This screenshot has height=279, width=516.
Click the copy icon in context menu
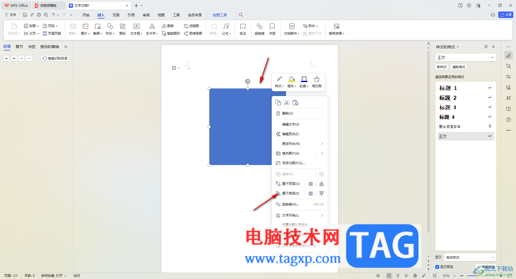tap(278, 102)
